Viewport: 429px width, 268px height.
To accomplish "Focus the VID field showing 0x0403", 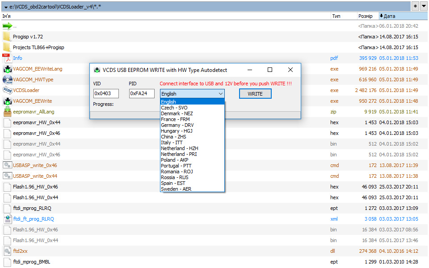I will pyautogui.click(x=106, y=93).
